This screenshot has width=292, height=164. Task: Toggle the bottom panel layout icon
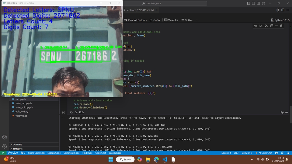point(253,3)
